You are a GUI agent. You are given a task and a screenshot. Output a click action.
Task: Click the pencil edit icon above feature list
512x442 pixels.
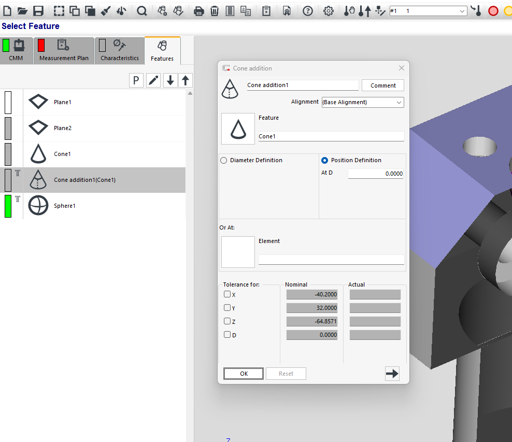click(153, 80)
